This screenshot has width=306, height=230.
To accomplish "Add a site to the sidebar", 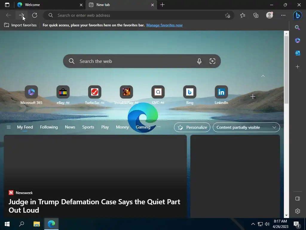I will click(x=297, y=67).
